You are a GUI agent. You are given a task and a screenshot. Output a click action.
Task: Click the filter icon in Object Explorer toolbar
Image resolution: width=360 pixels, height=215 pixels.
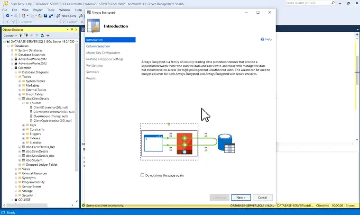click(x=37, y=36)
